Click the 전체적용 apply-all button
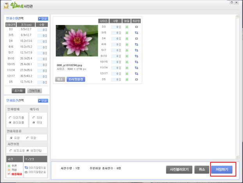This screenshot has width=243, height=183. pyautogui.click(x=34, y=91)
